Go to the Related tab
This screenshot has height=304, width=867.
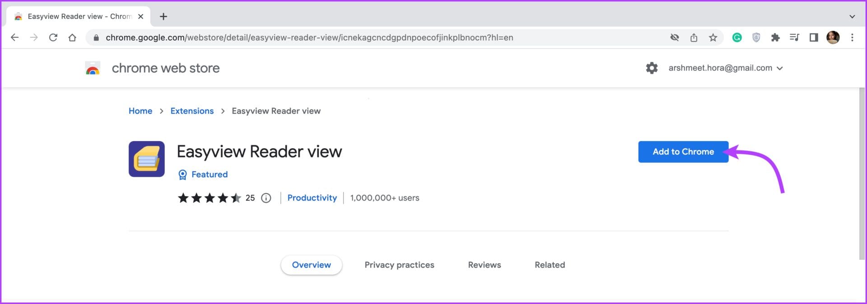pyautogui.click(x=550, y=265)
